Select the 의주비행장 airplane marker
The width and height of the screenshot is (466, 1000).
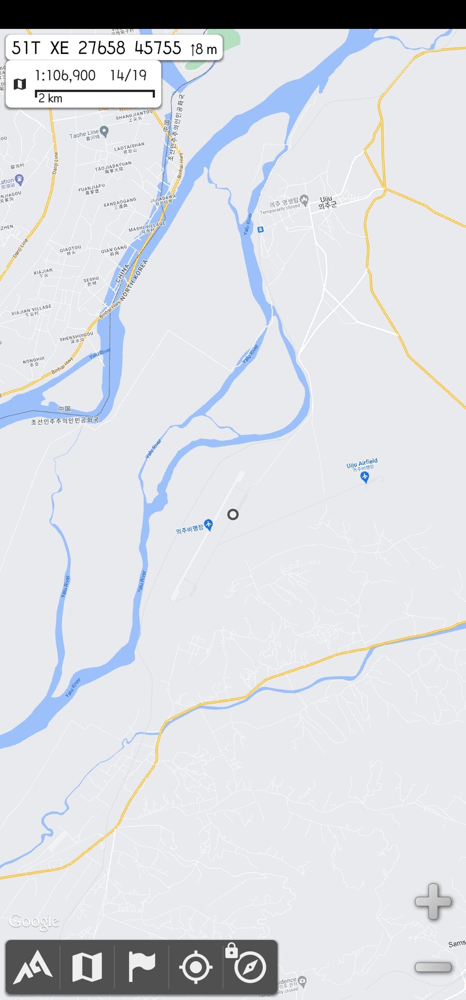[x=208, y=525]
